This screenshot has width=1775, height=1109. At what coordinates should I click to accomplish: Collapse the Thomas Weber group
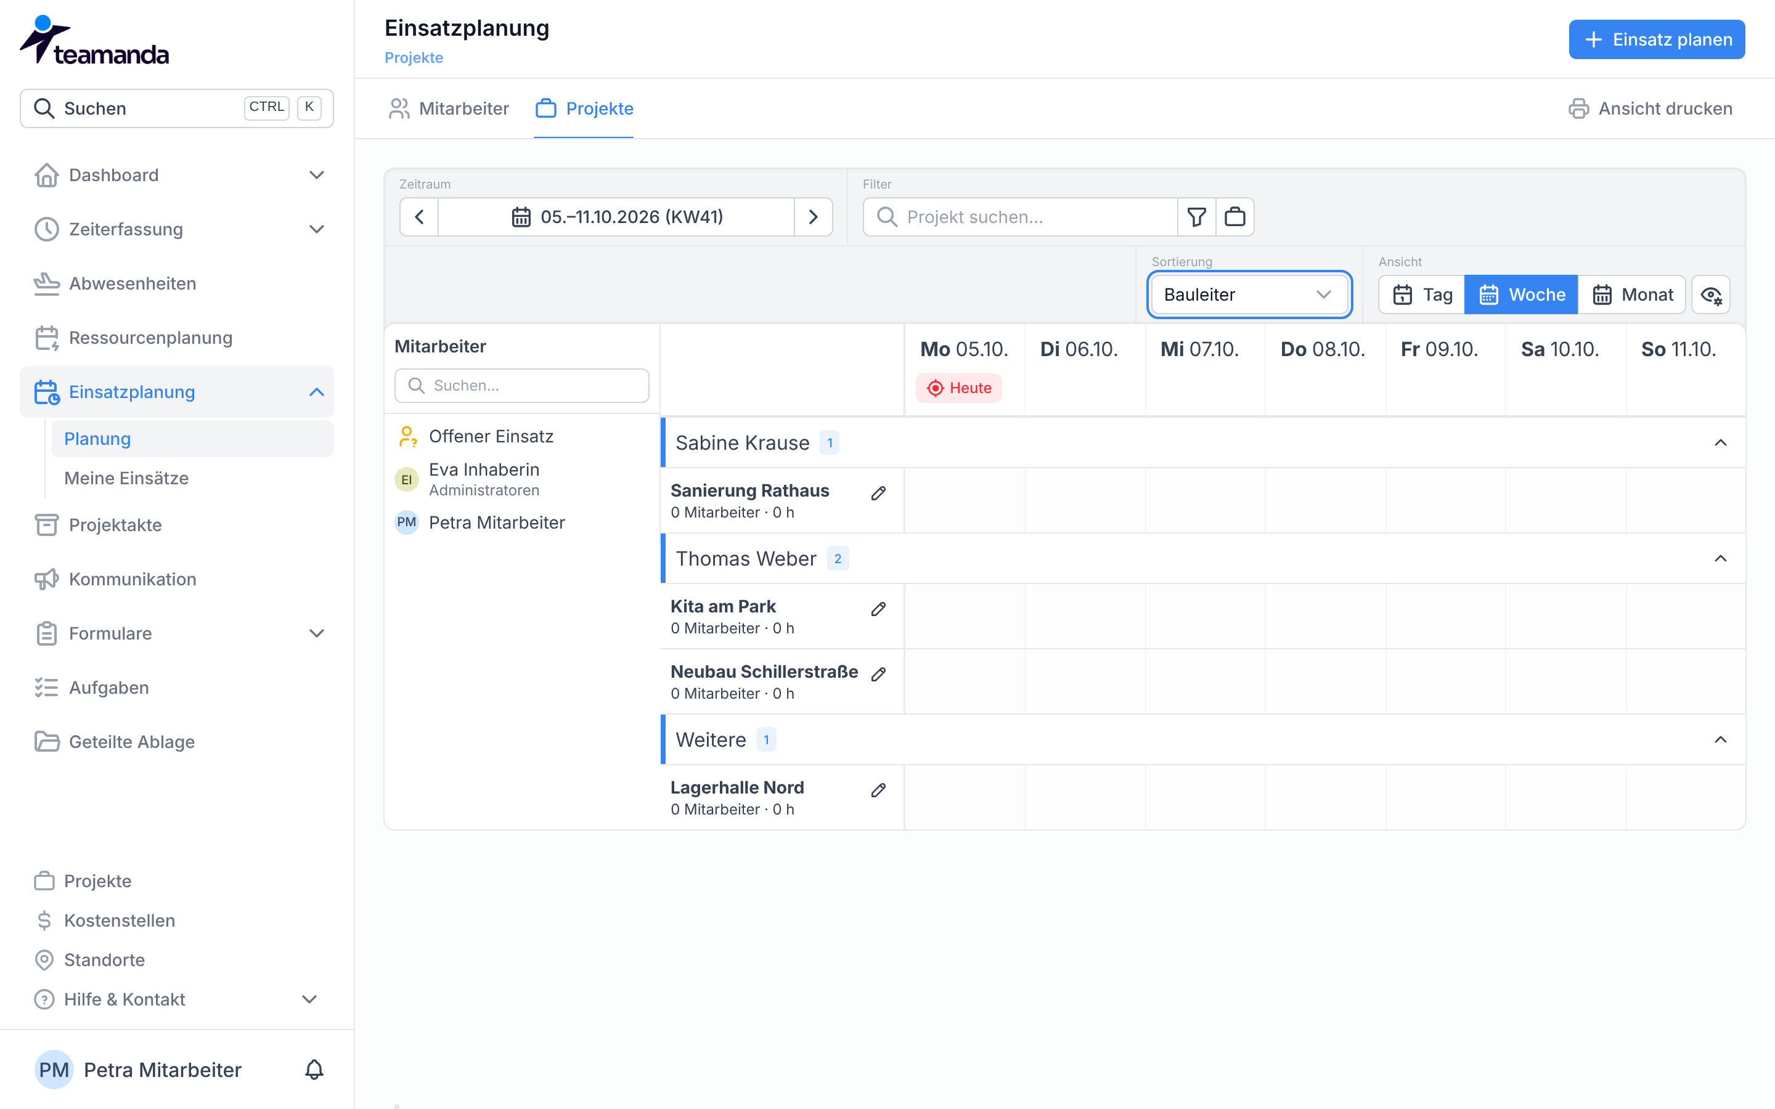(1721, 559)
